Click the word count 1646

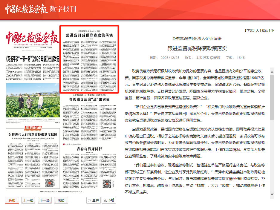pos(241,58)
